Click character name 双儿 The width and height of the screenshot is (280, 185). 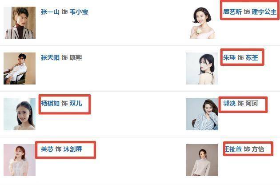tap(76, 104)
